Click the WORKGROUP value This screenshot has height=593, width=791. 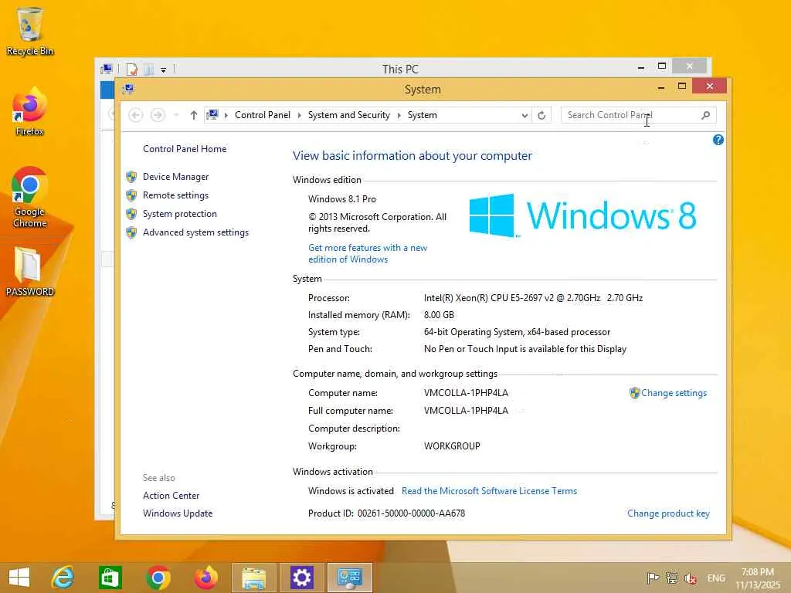coord(452,446)
